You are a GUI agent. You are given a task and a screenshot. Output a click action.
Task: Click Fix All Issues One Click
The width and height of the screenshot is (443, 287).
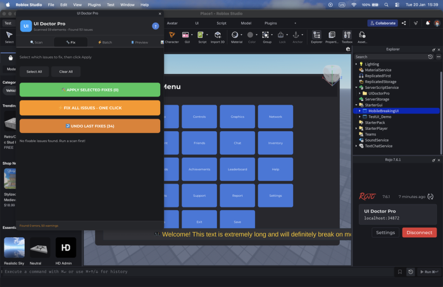90,108
